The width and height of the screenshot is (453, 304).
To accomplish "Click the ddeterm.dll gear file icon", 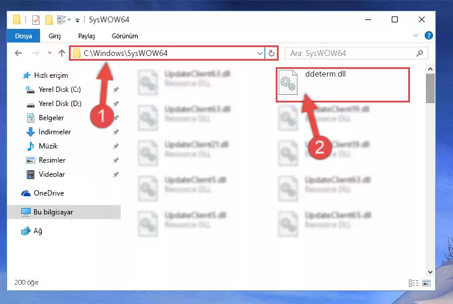I will [287, 82].
